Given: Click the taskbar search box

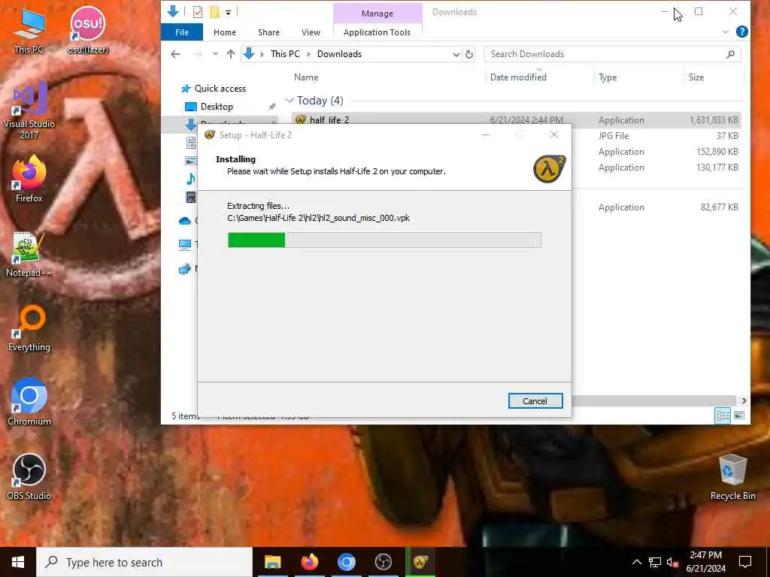Looking at the screenshot, I should coord(144,562).
